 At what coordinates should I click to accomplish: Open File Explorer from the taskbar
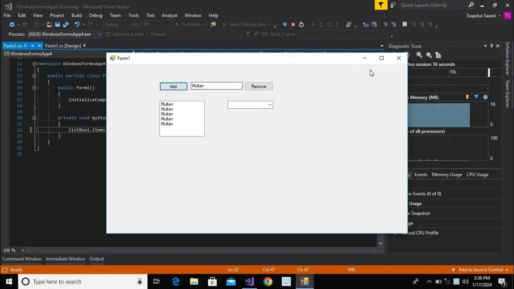tap(194, 281)
